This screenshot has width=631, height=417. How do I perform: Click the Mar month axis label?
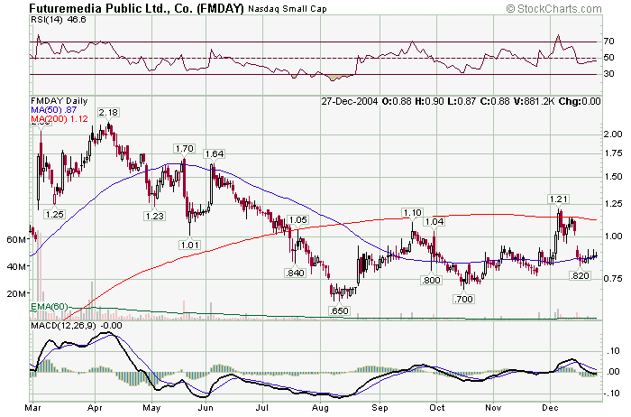[x=32, y=408]
